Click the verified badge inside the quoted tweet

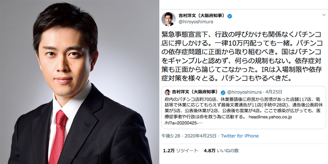click(223, 92)
